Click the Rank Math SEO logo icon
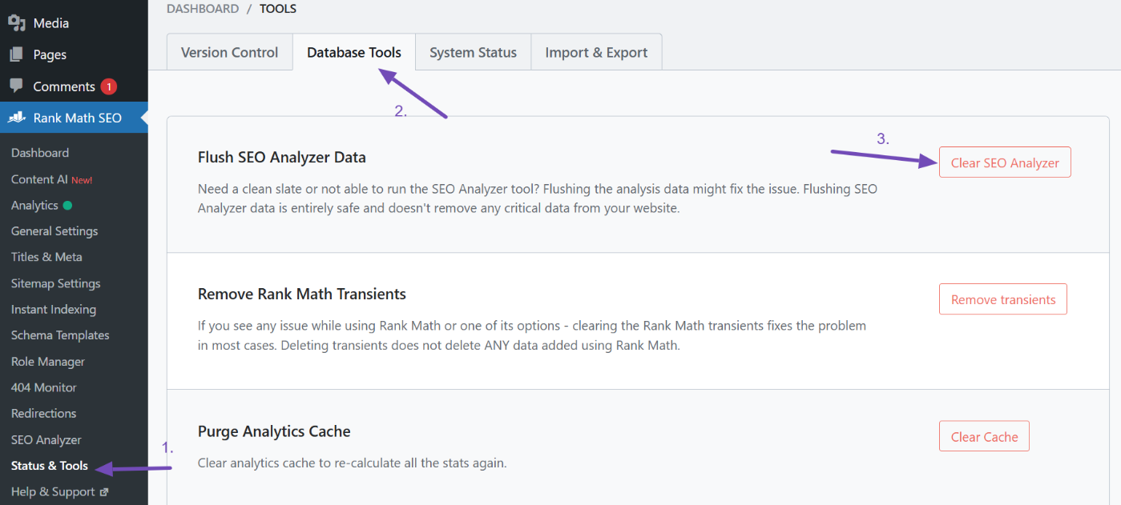Image resolution: width=1121 pixels, height=505 pixels. (x=17, y=118)
